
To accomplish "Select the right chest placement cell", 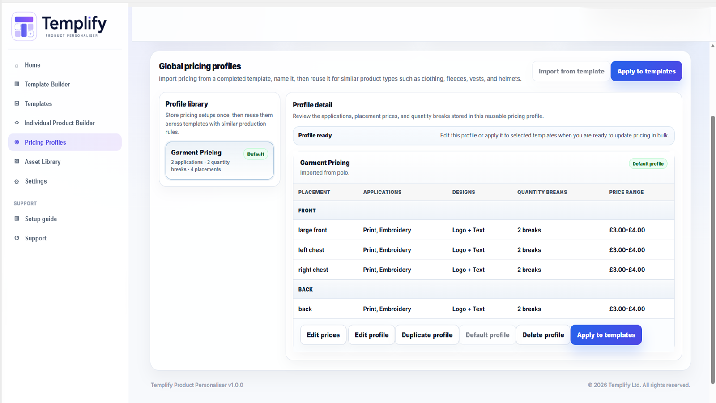I will pyautogui.click(x=313, y=270).
